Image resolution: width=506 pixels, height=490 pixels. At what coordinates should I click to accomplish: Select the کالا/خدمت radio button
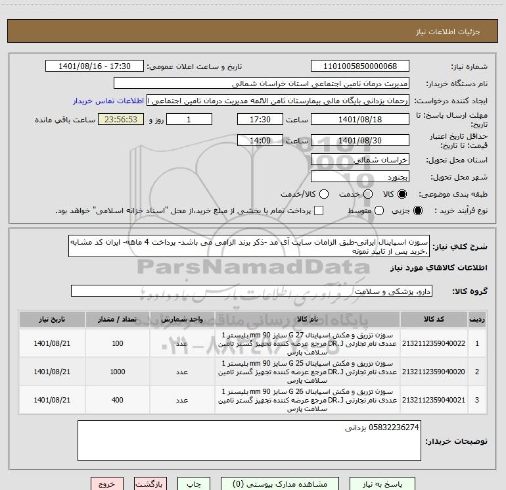click(324, 194)
